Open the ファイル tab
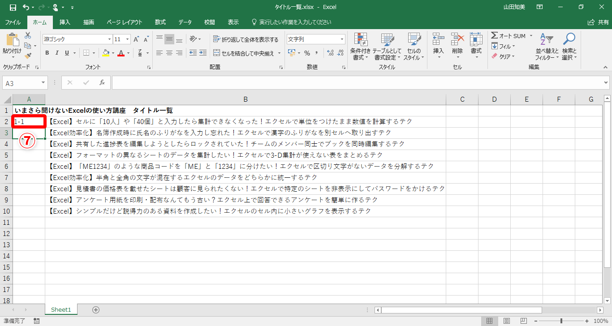 [x=13, y=22]
